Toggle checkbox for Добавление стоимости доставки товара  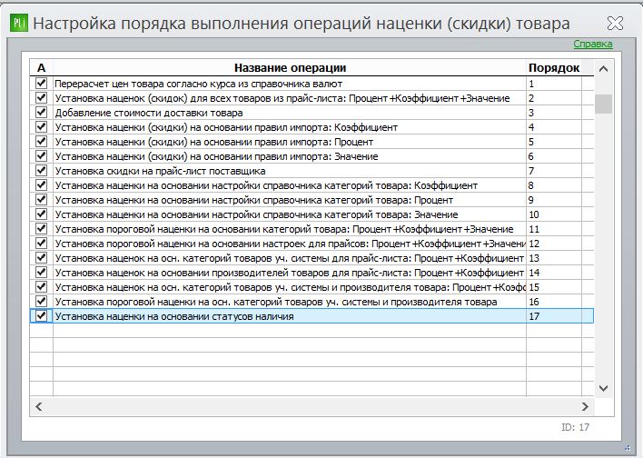41,112
